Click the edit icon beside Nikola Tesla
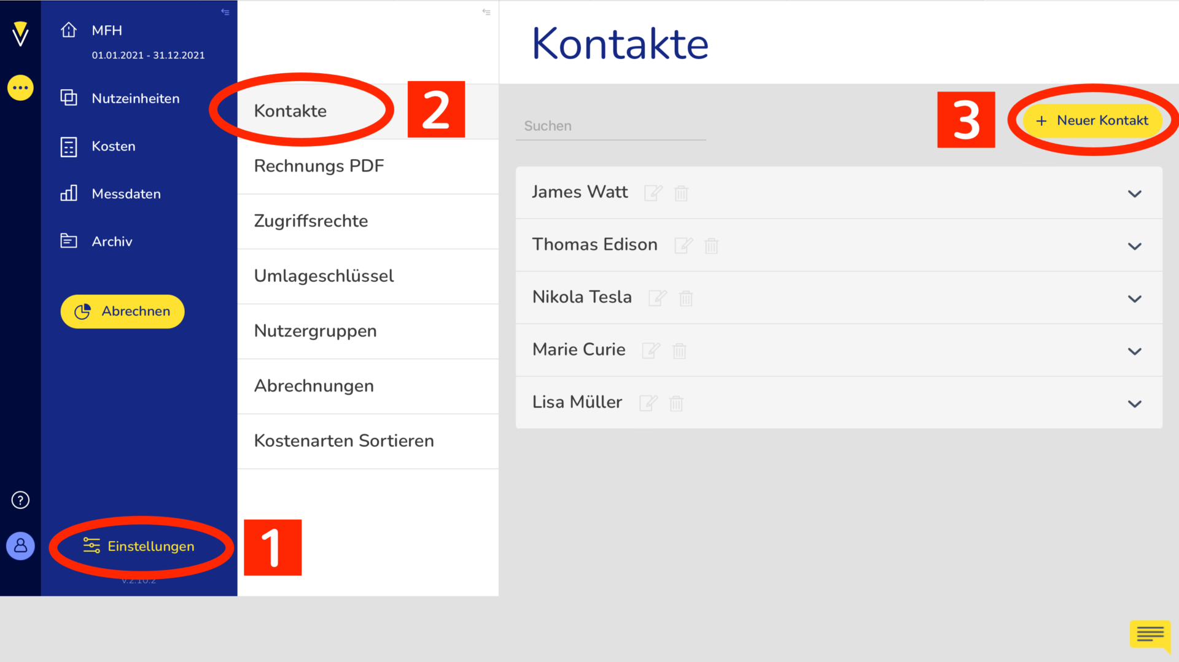 pos(657,298)
